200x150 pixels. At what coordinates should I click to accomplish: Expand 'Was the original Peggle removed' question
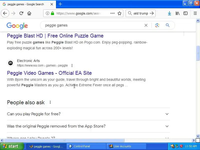point(88,126)
